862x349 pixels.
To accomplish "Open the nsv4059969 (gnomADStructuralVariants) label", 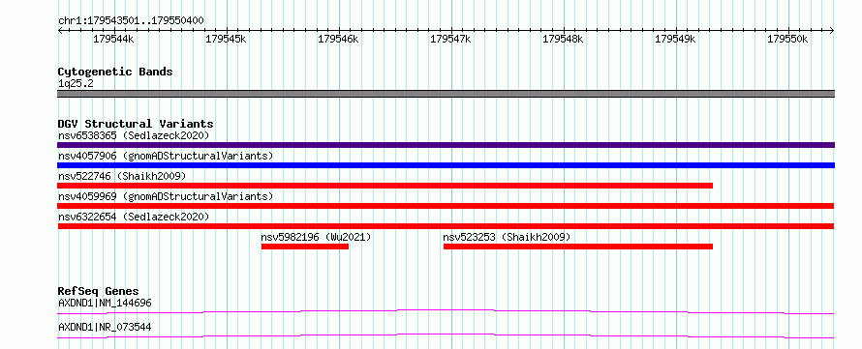I will [166, 196].
